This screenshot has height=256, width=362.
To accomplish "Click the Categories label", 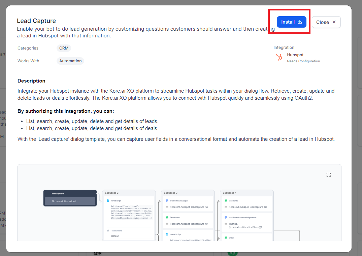I will point(28,48).
